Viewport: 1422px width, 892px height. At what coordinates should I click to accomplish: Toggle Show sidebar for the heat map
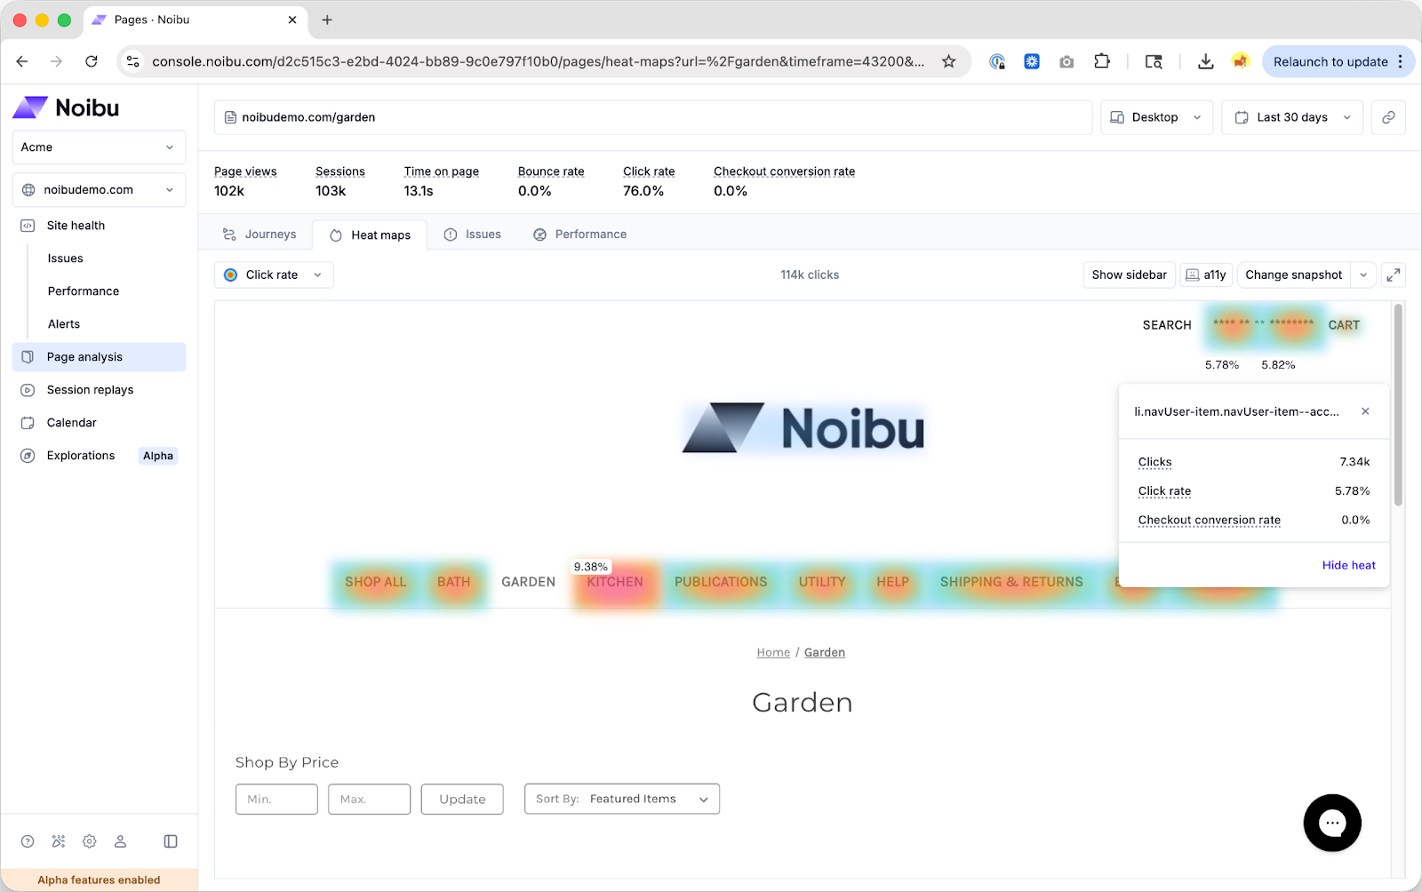coord(1129,275)
